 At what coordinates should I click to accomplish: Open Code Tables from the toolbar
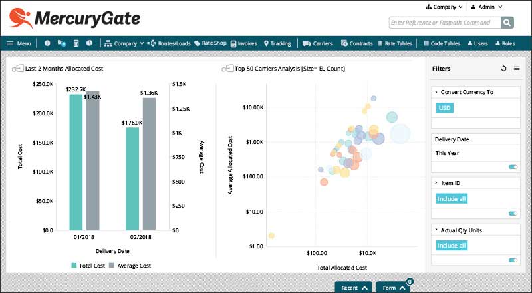[442, 43]
